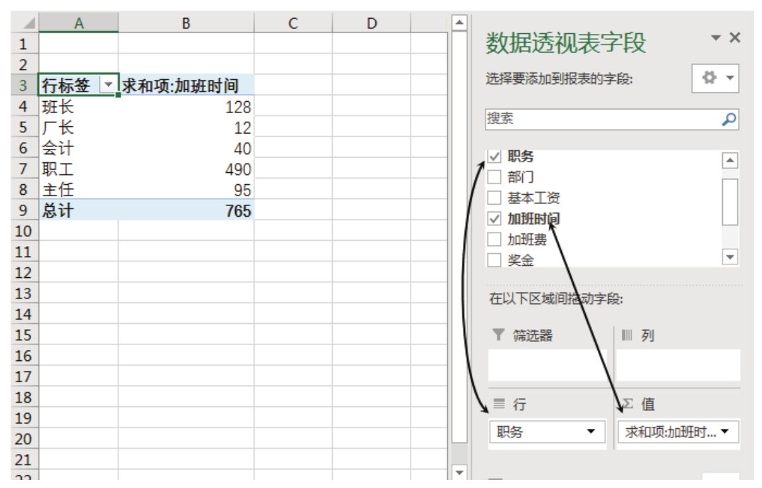Screen dimensions: 762x488
Task: Open the gear tools menu in field pane
Action: click(x=716, y=80)
